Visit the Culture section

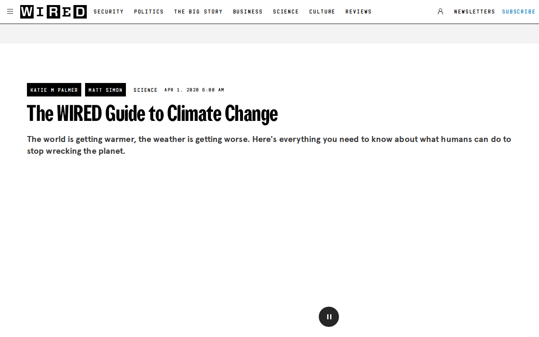pos(322,12)
